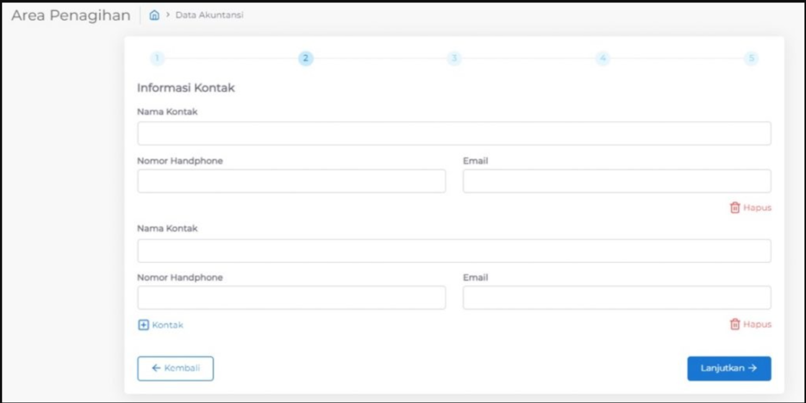This screenshot has width=806, height=403.
Task: Focus the first Nama Kontak input field
Action: tap(454, 134)
